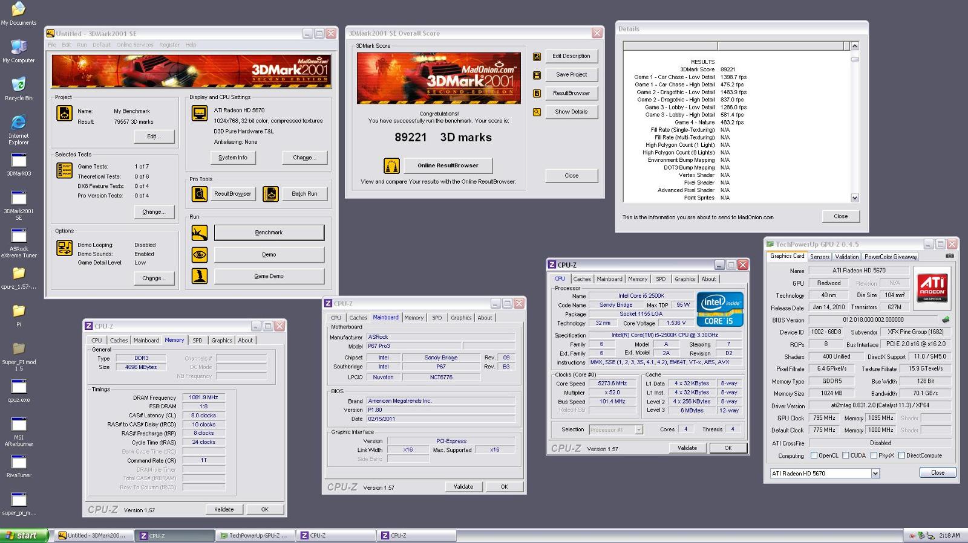Click the Selected Tests icon

point(64,170)
